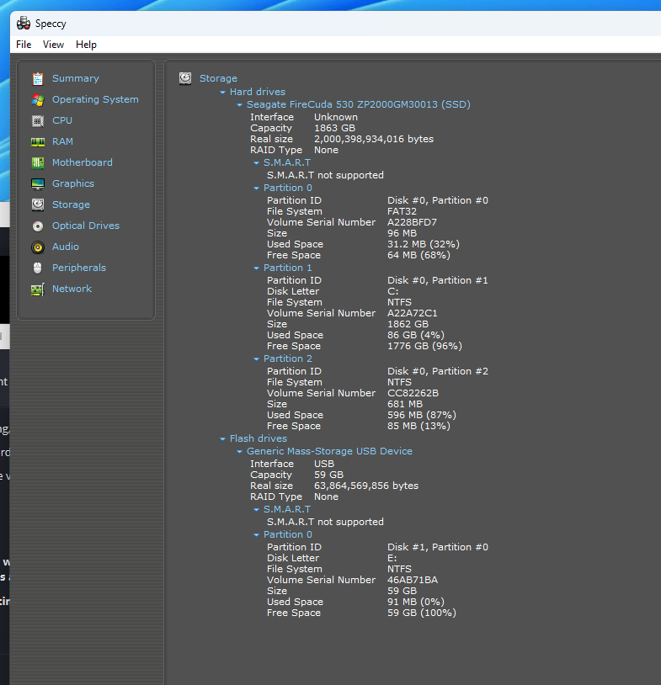Select the size value 681 MB

(x=405, y=404)
